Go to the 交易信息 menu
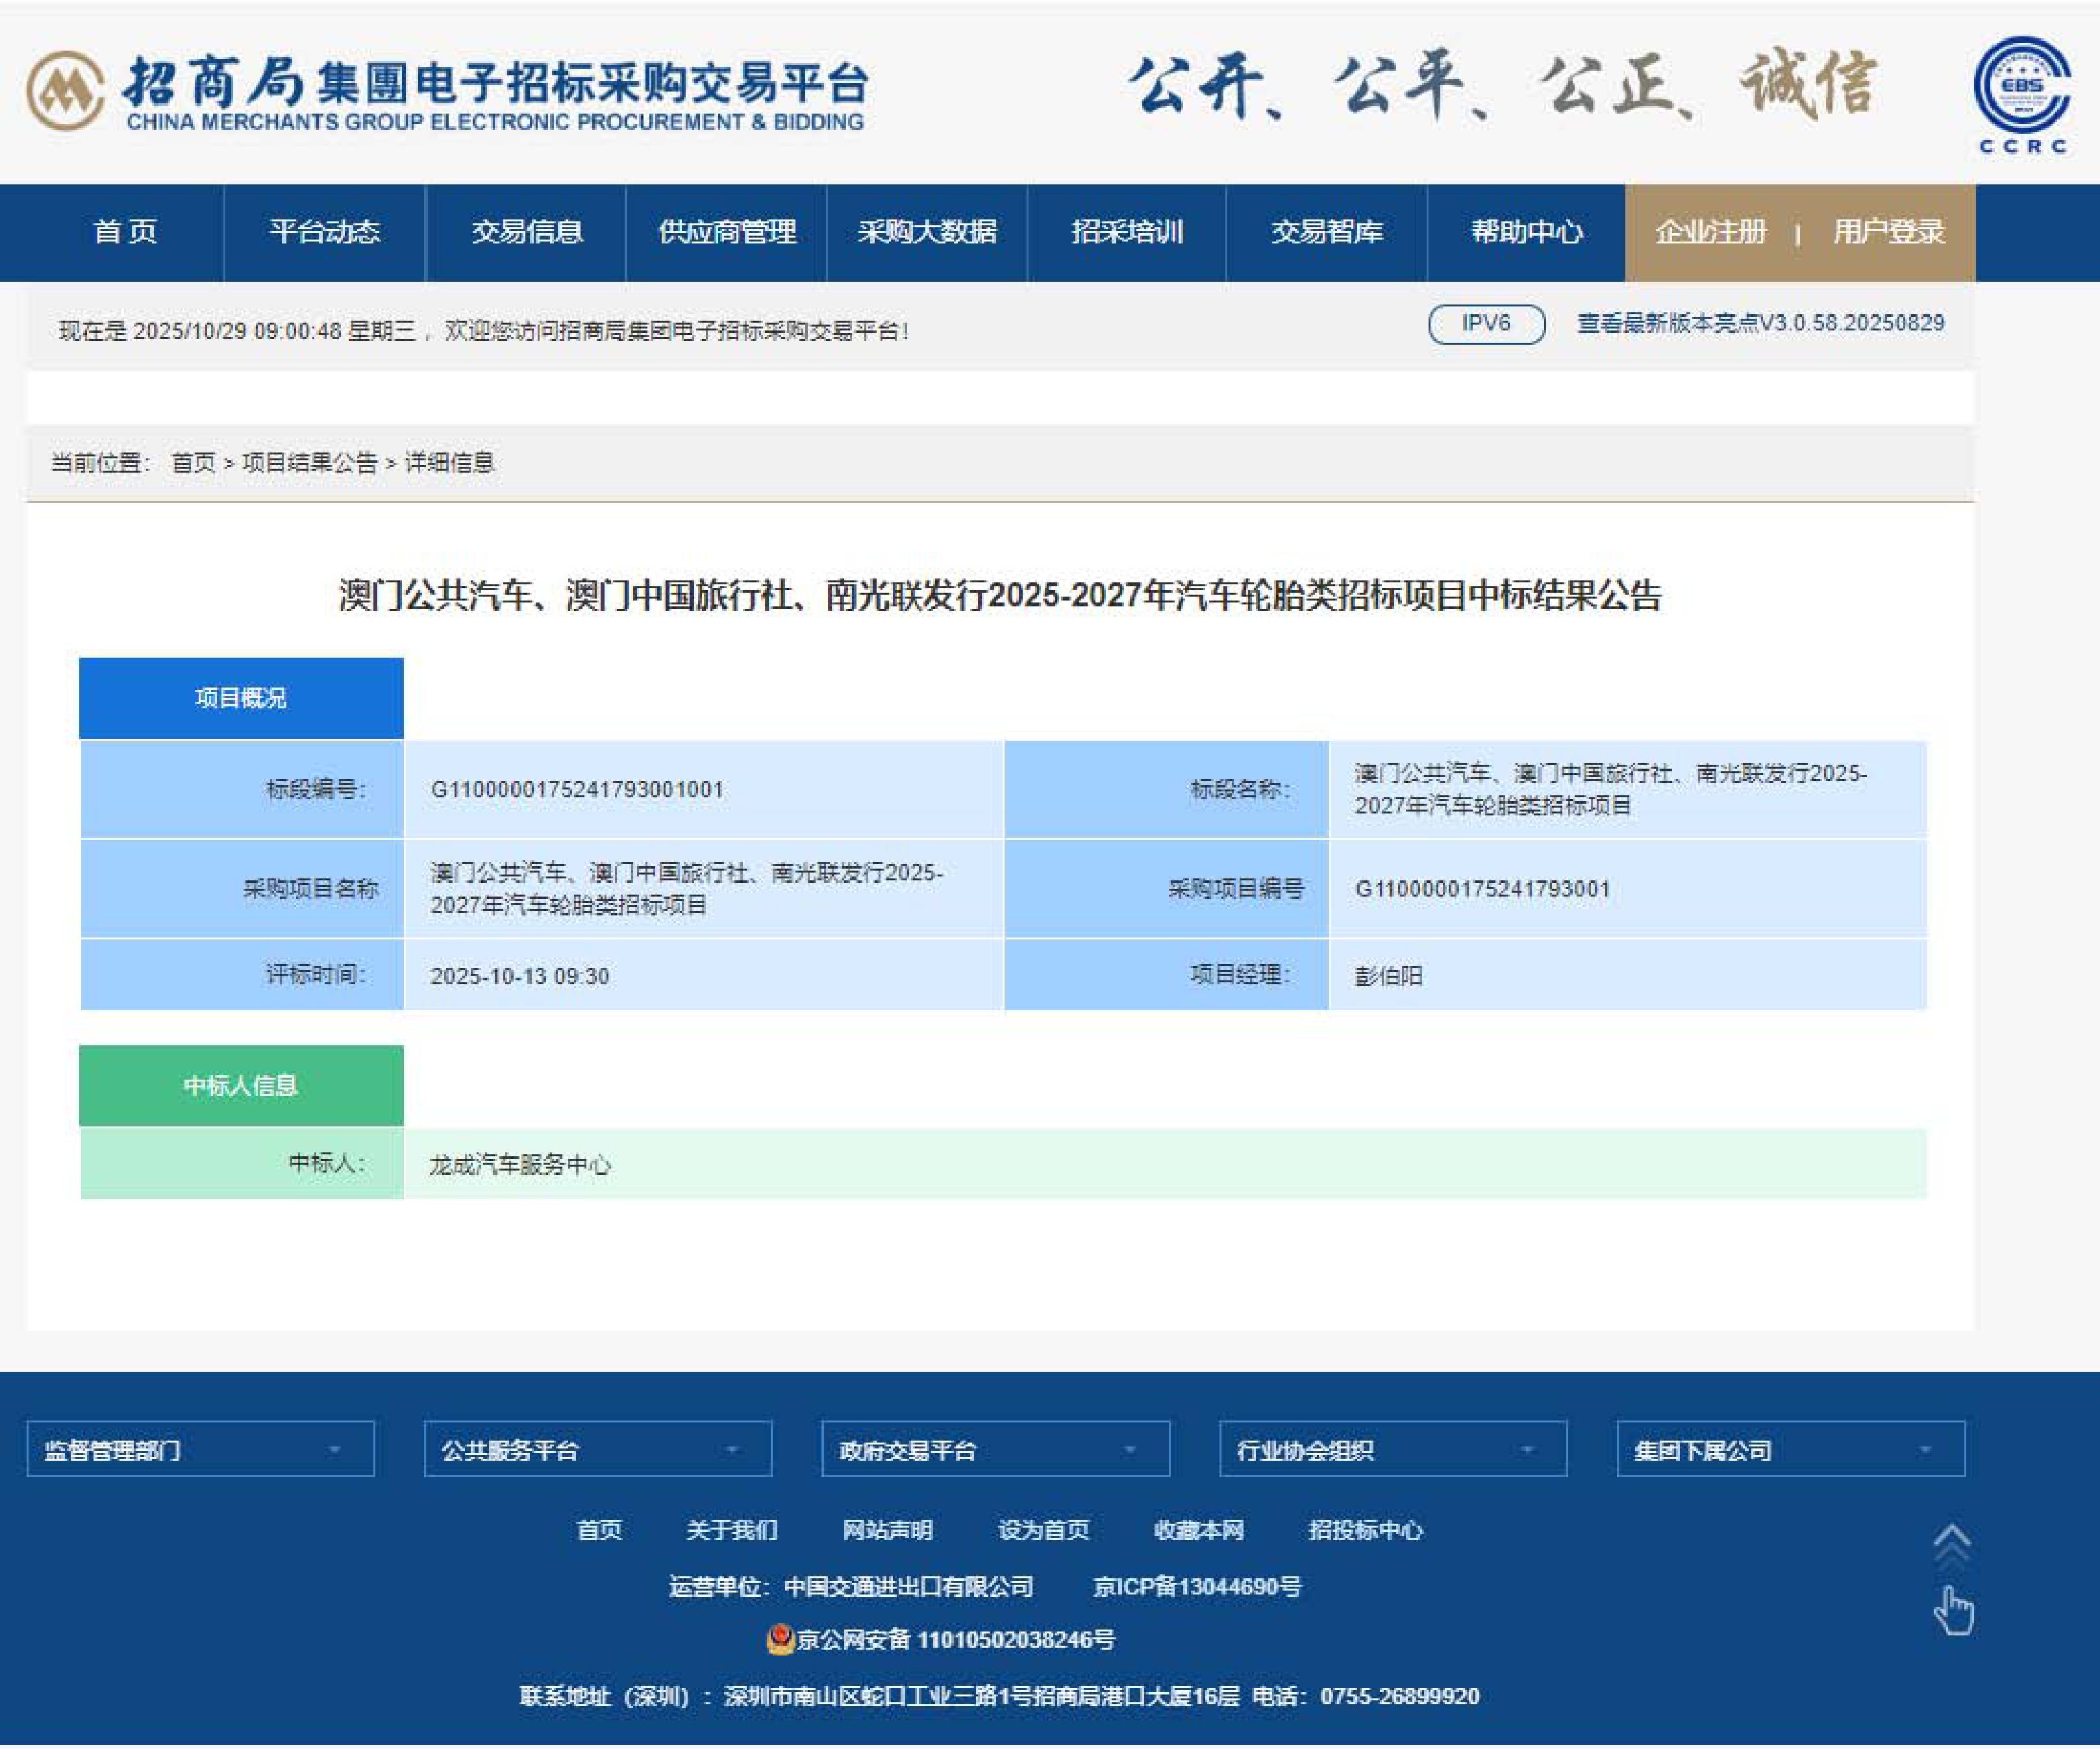 tap(526, 232)
